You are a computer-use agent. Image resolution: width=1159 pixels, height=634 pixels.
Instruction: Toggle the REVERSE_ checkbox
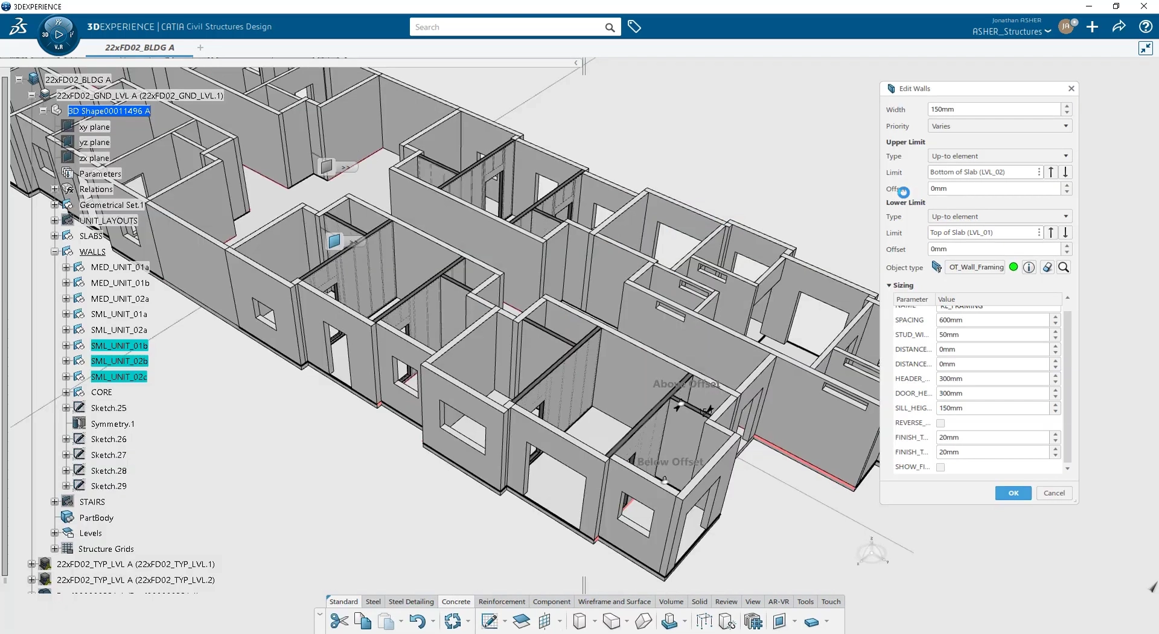(940, 423)
